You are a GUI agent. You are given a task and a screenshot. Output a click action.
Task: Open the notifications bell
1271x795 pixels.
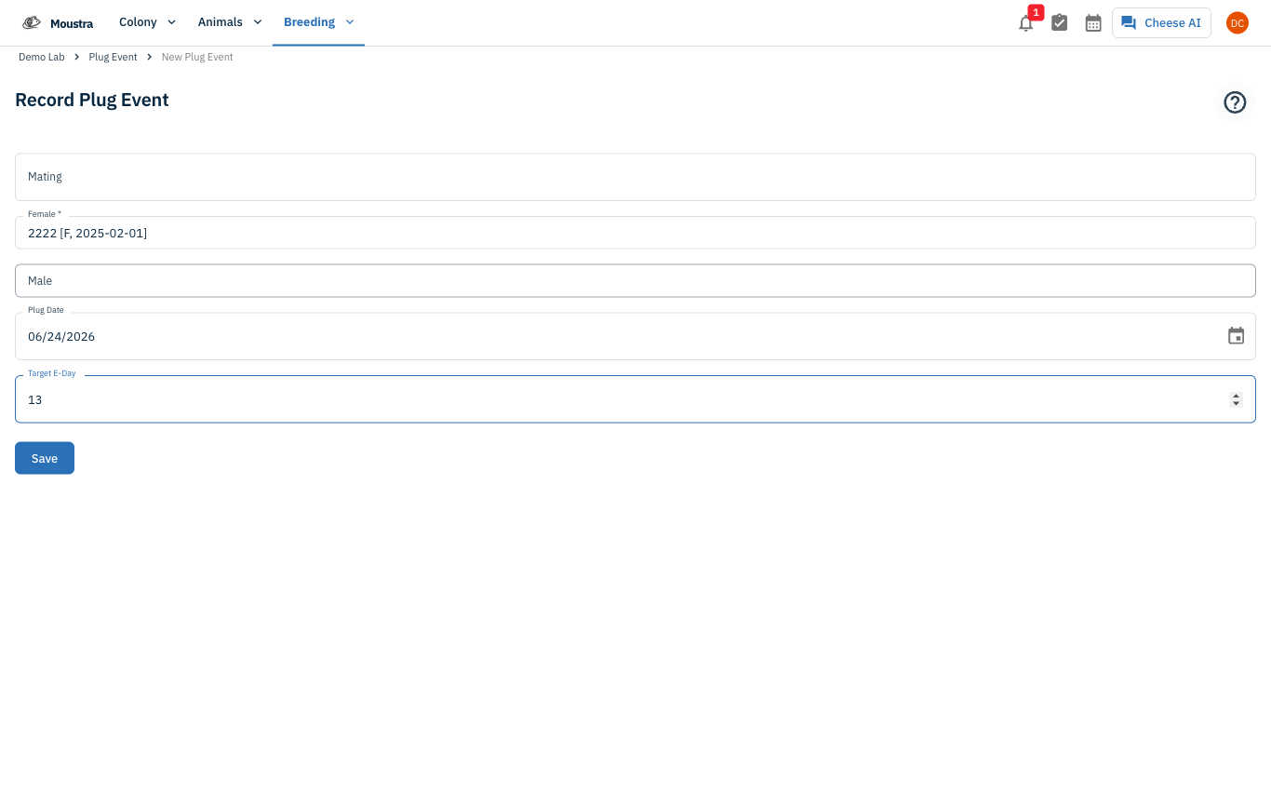coord(1025,23)
